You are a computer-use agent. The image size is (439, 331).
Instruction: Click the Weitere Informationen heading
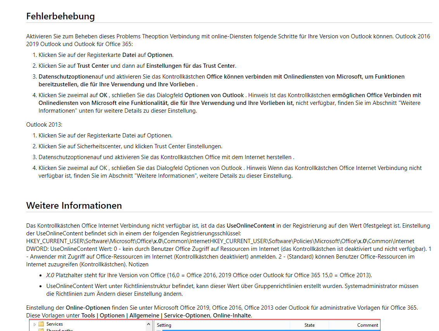pos(74,206)
